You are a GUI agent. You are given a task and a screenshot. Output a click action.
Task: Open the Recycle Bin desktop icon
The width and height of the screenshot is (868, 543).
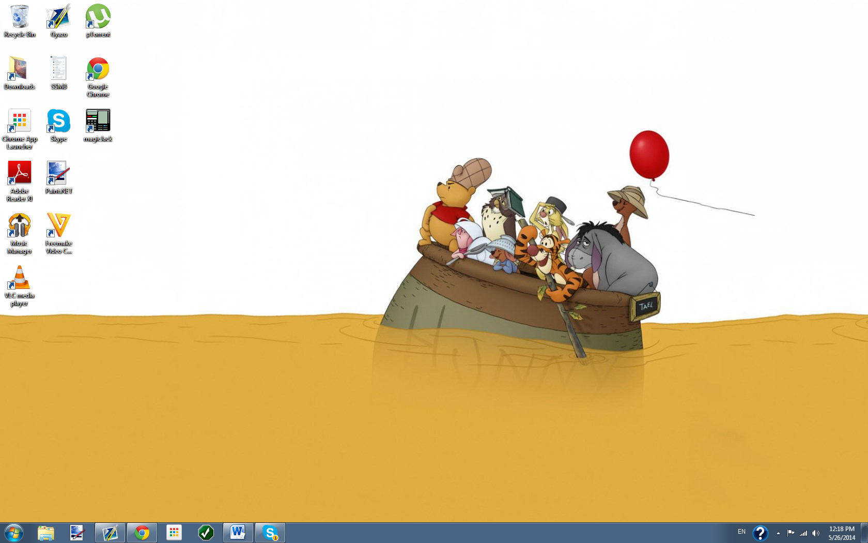[20, 21]
